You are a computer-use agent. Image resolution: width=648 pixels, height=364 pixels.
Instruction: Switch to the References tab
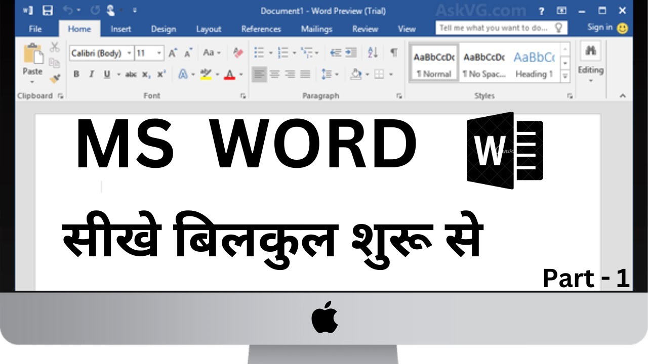(261, 29)
